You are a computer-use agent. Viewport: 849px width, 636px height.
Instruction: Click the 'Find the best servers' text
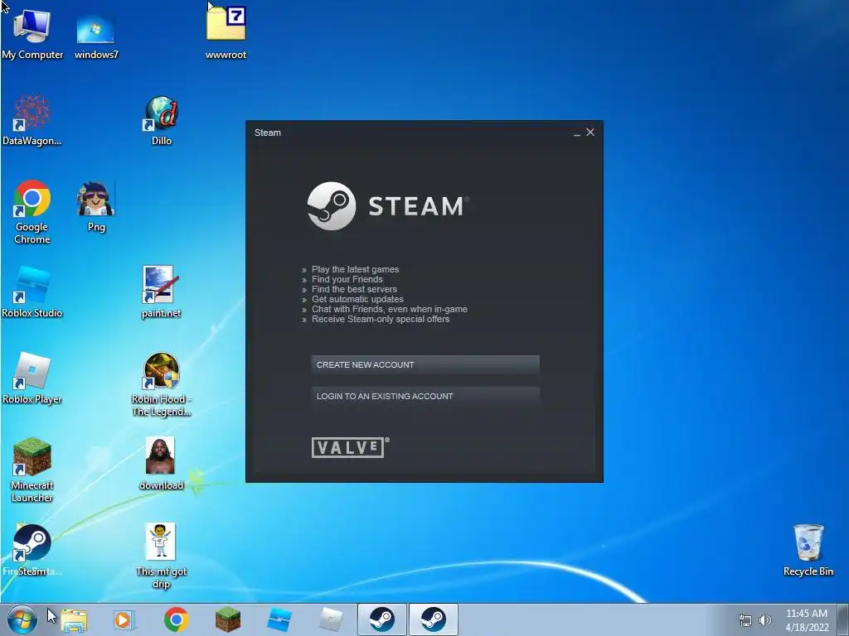pyautogui.click(x=354, y=289)
